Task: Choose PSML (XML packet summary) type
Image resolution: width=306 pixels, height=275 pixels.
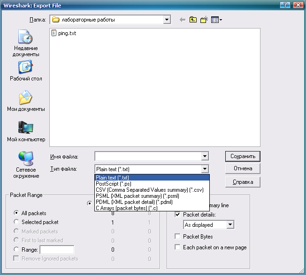Action: coord(152,196)
